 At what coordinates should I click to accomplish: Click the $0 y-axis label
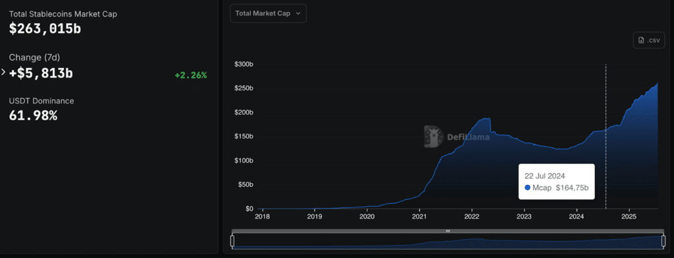coord(249,209)
